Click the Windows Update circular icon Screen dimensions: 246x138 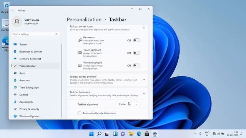pyautogui.click(x=15, y=116)
